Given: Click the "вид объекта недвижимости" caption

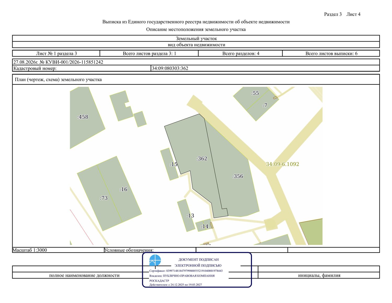Looking at the screenshot, I should pos(196,45).
